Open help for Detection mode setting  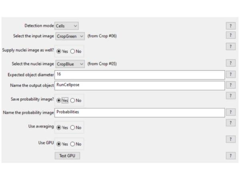pos(230,26)
